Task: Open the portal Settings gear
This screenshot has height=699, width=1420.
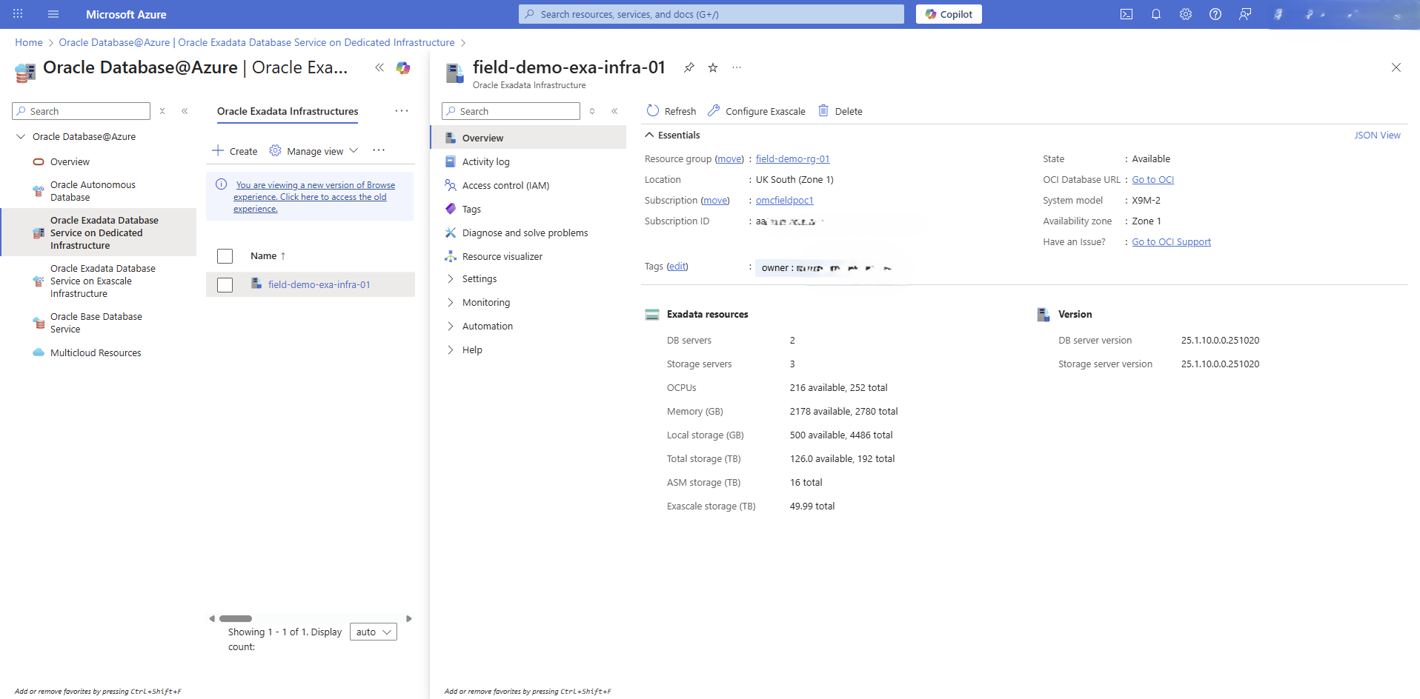Action: tap(1186, 13)
